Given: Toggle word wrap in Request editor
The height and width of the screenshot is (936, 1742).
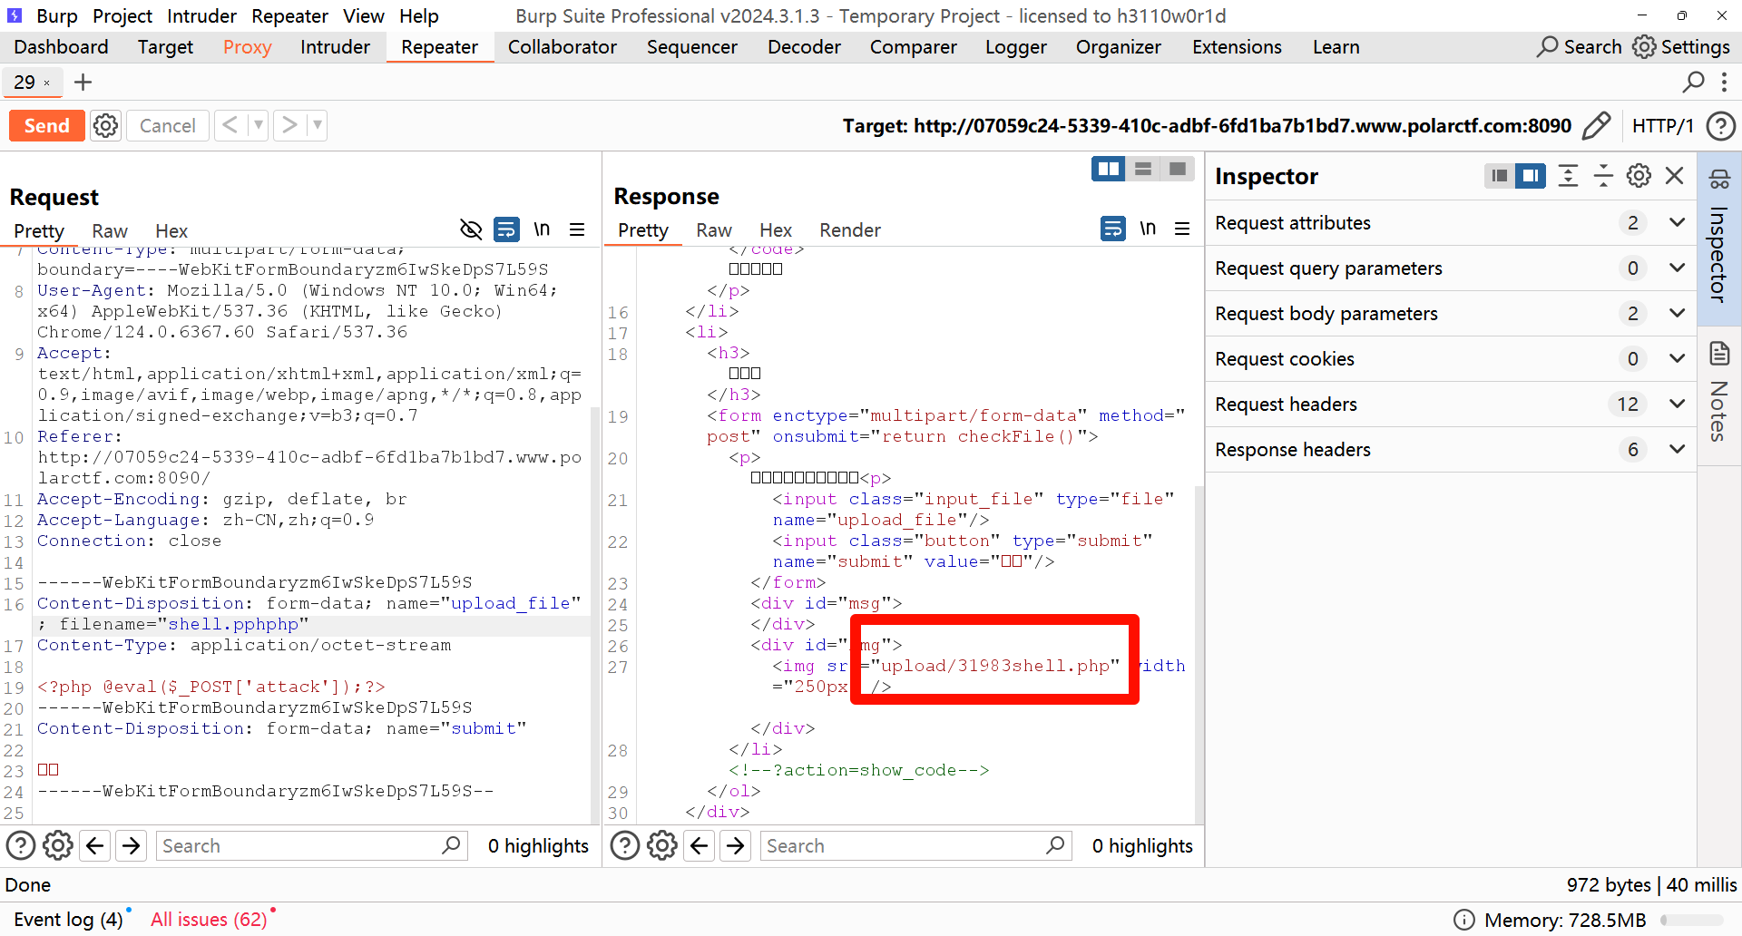Looking at the screenshot, I should pos(506,229).
